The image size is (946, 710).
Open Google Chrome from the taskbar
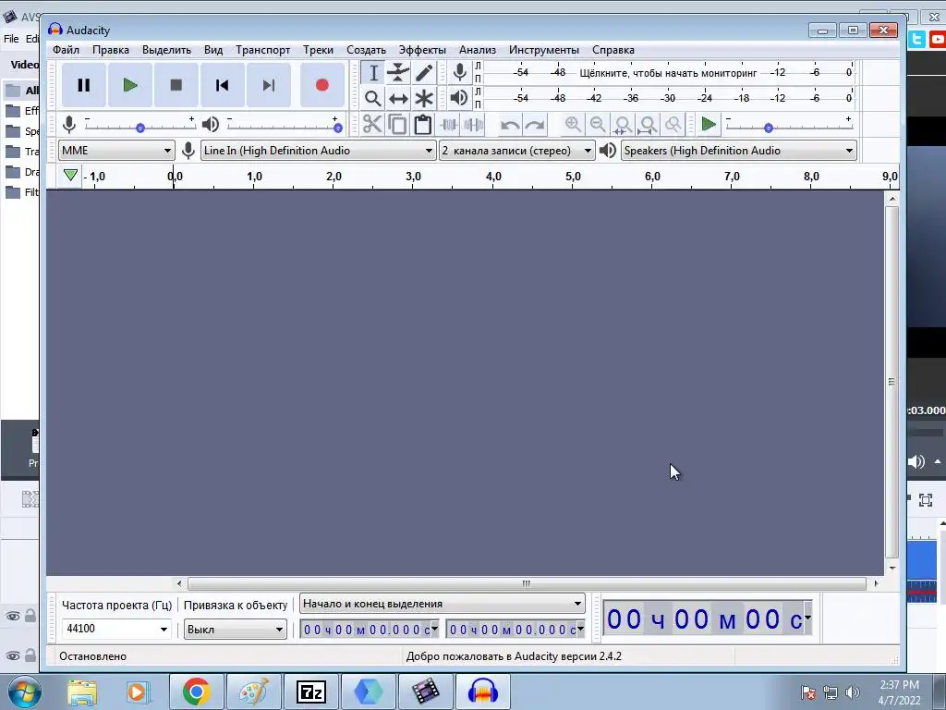(196, 692)
